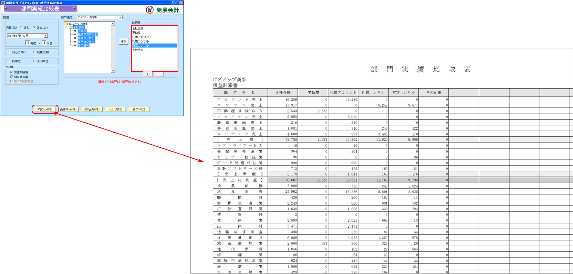This screenshot has height=274, width=573.
Task: Click the start month input field
Action: tap(28, 43)
